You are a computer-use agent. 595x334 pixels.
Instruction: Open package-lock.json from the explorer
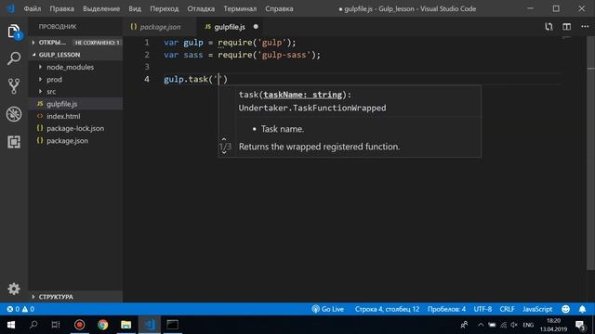click(x=76, y=128)
